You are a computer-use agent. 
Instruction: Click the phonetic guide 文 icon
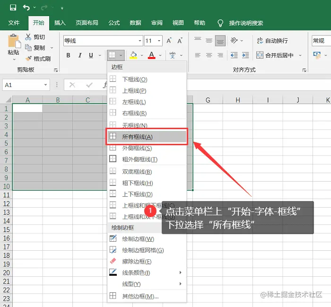[x=173, y=55]
